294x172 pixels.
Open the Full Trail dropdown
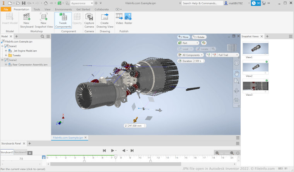229,55
